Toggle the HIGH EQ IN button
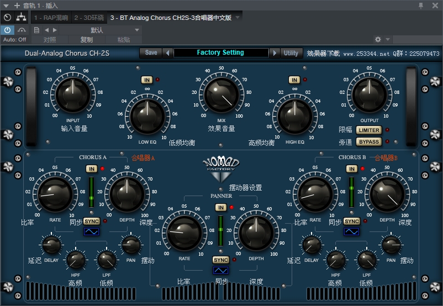The image size is (443, 306). point(294,80)
